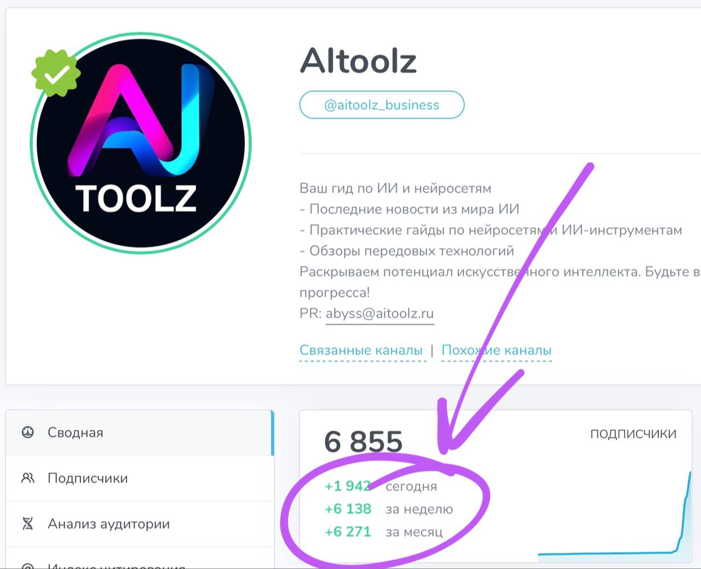Click the Анализ аудитории DNA icon

point(28,524)
